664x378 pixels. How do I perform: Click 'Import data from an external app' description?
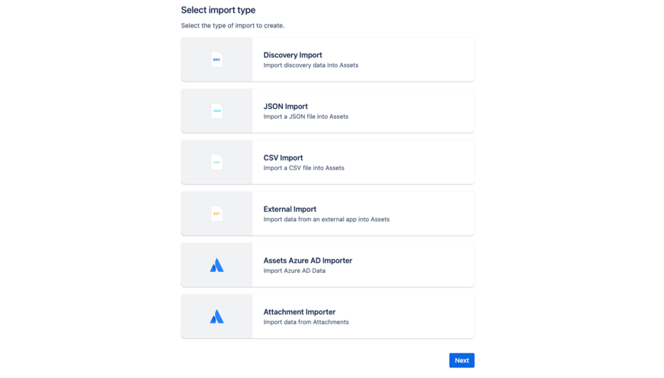(326, 219)
